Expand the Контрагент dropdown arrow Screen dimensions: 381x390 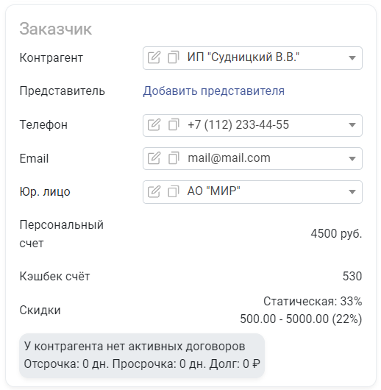tap(352, 58)
